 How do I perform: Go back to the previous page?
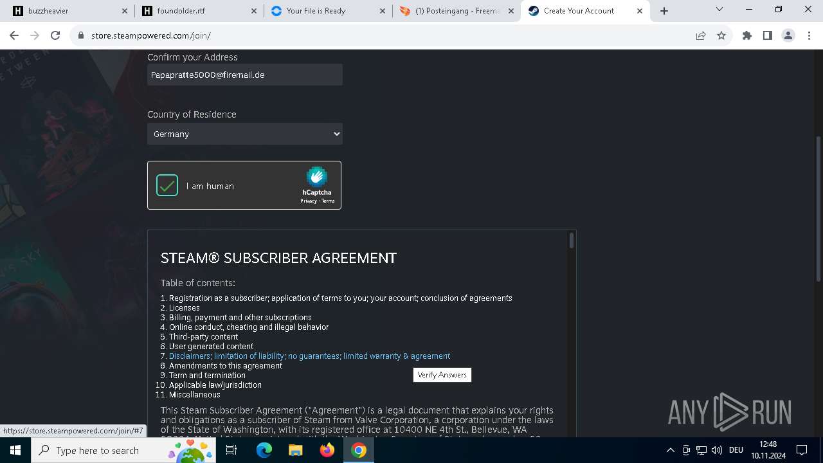pos(14,35)
